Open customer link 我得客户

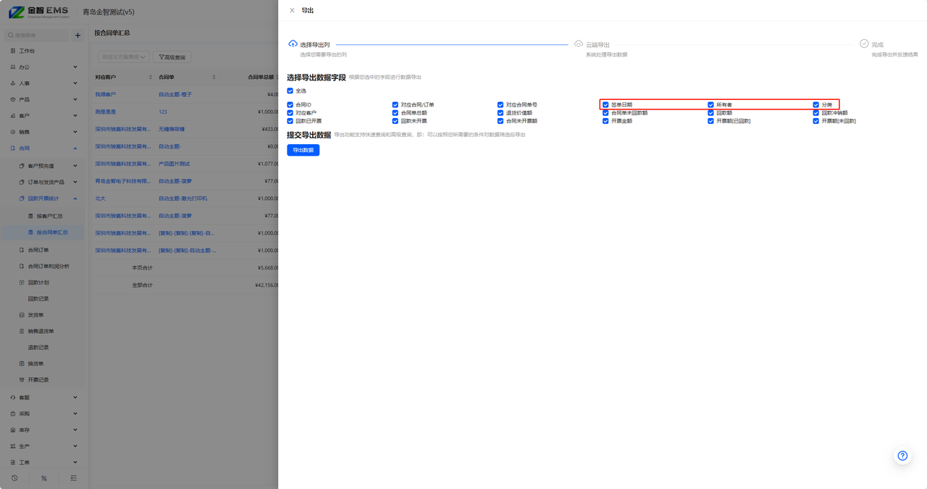pos(105,95)
